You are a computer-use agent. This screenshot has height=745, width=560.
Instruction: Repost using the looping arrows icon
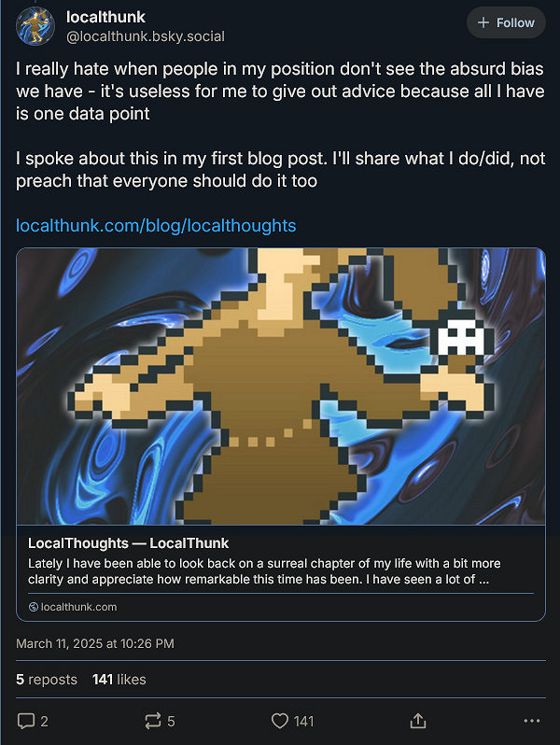(x=152, y=721)
